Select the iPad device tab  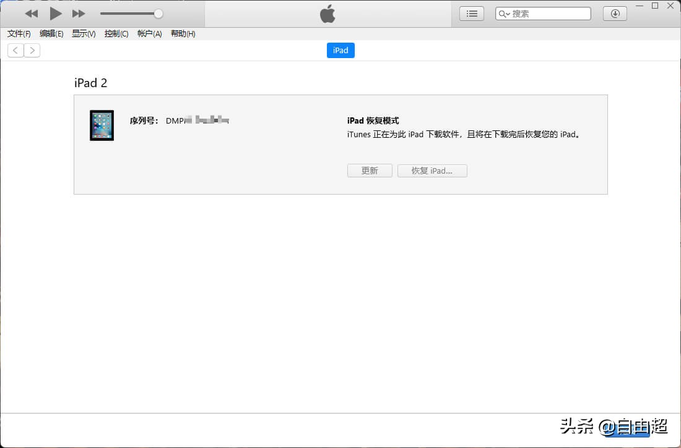(340, 50)
